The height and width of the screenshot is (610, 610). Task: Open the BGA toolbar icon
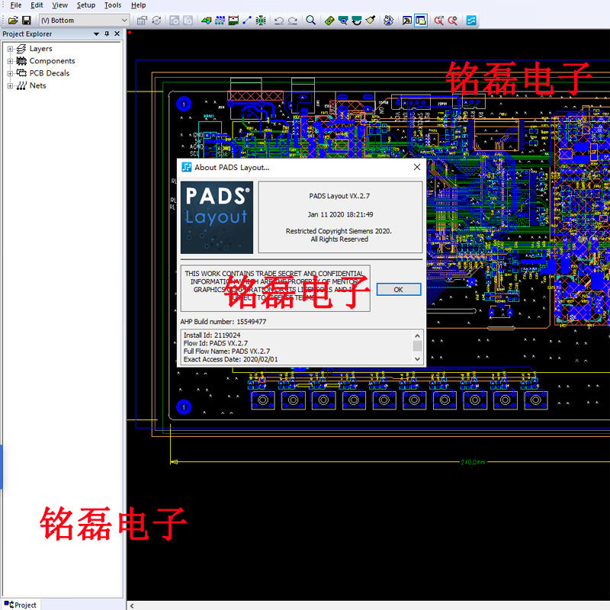[261, 21]
